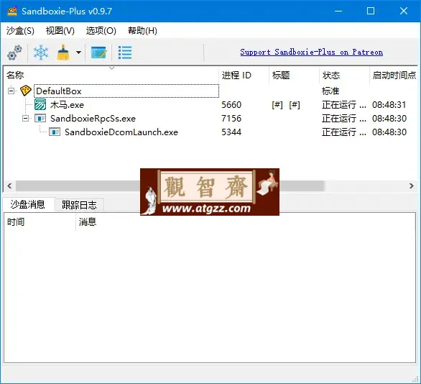Select the SandboxieDcomLaunch.exe process
The width and height of the screenshot is (421, 384).
(x=121, y=132)
